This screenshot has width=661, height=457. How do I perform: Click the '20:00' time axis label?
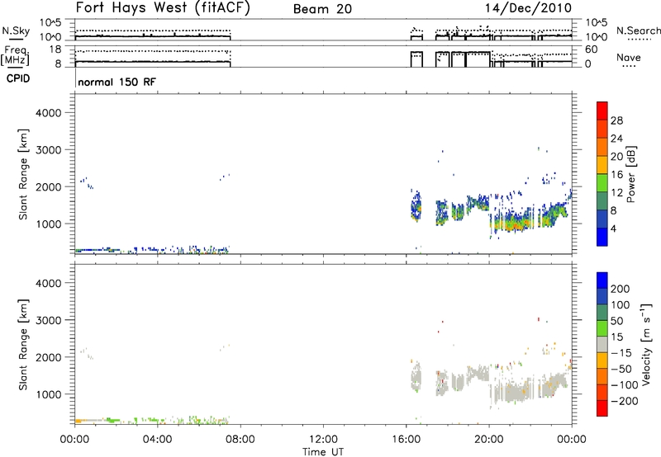[x=488, y=440]
